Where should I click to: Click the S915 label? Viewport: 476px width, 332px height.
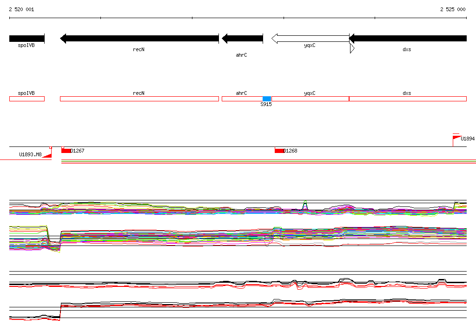266,104
